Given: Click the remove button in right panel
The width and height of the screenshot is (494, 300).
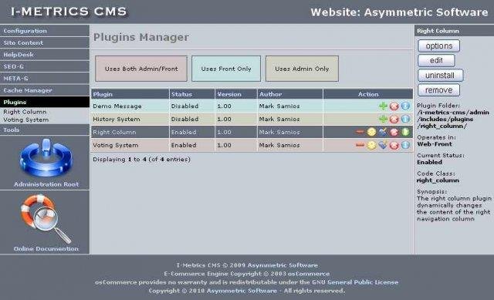Looking at the screenshot, I should tap(439, 90).
